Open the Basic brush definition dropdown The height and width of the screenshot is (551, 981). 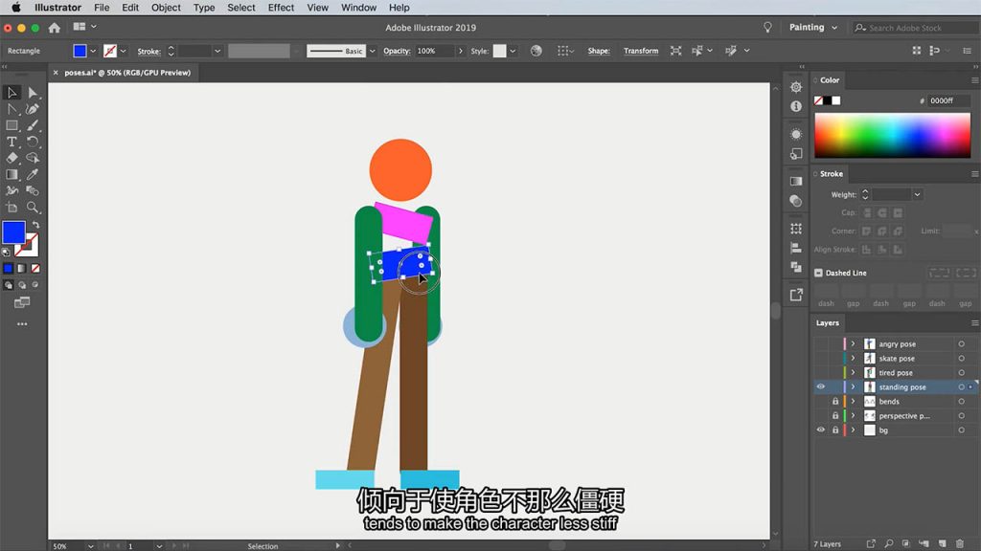click(x=373, y=52)
